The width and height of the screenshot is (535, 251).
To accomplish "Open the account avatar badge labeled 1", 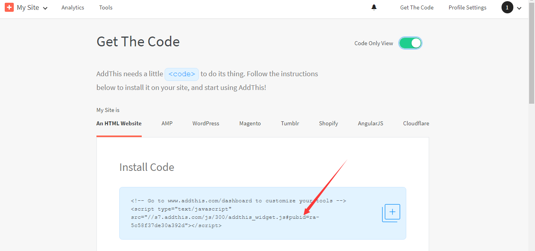I will click(x=507, y=7).
